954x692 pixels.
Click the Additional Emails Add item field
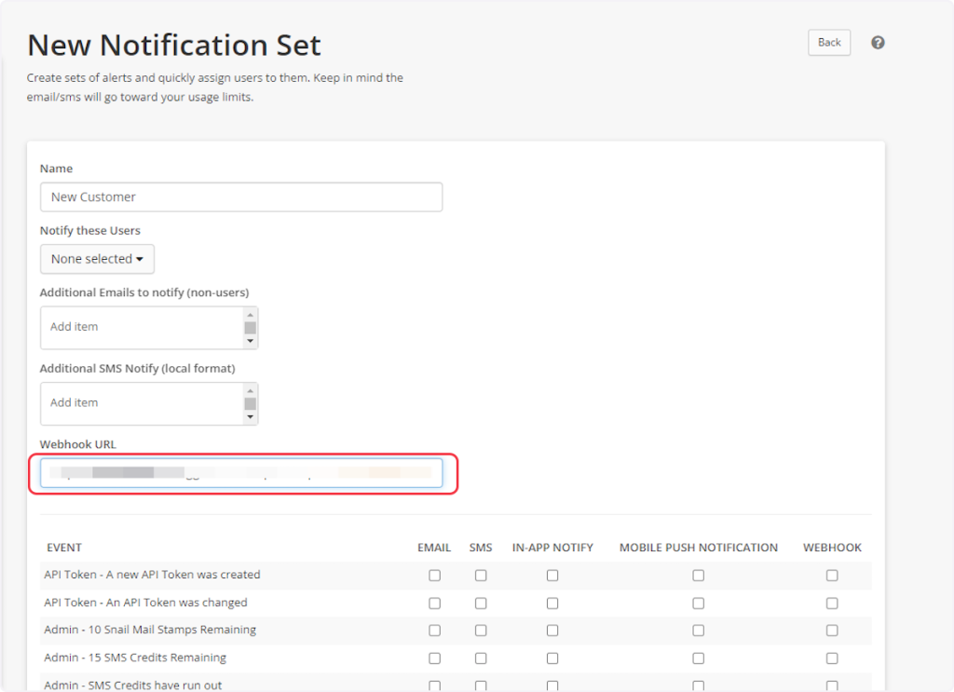[142, 327]
